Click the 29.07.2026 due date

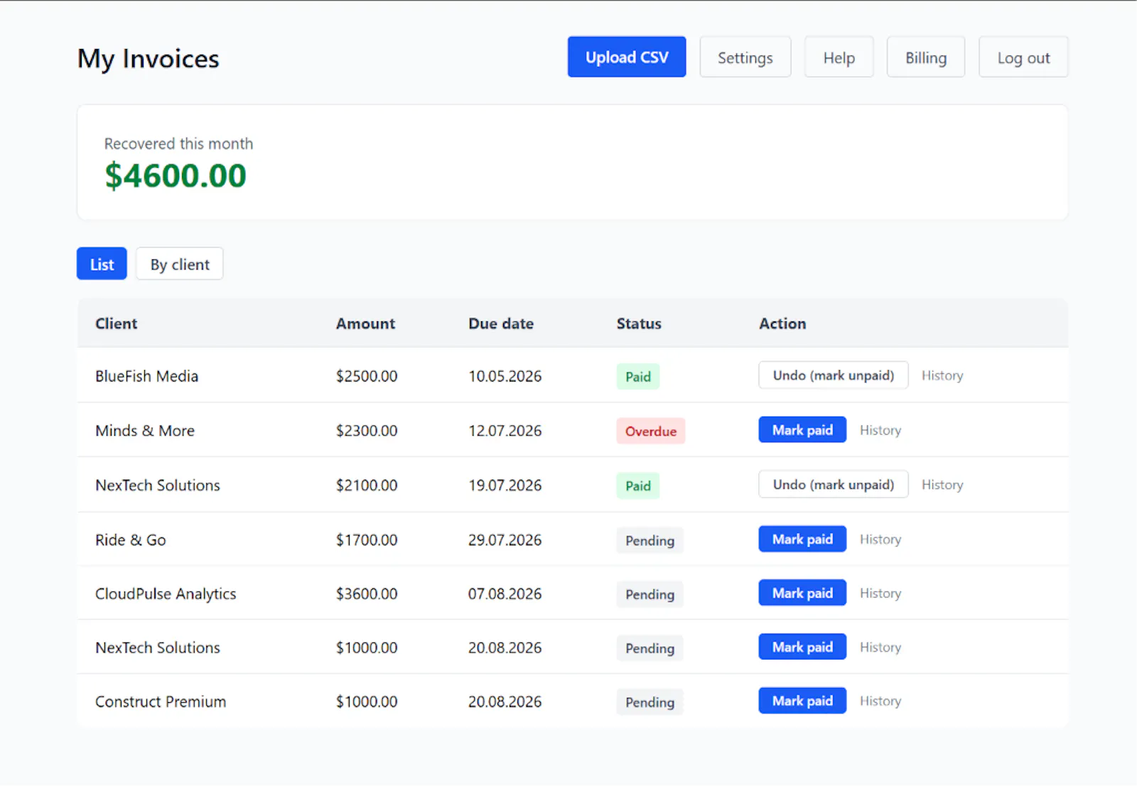point(505,540)
